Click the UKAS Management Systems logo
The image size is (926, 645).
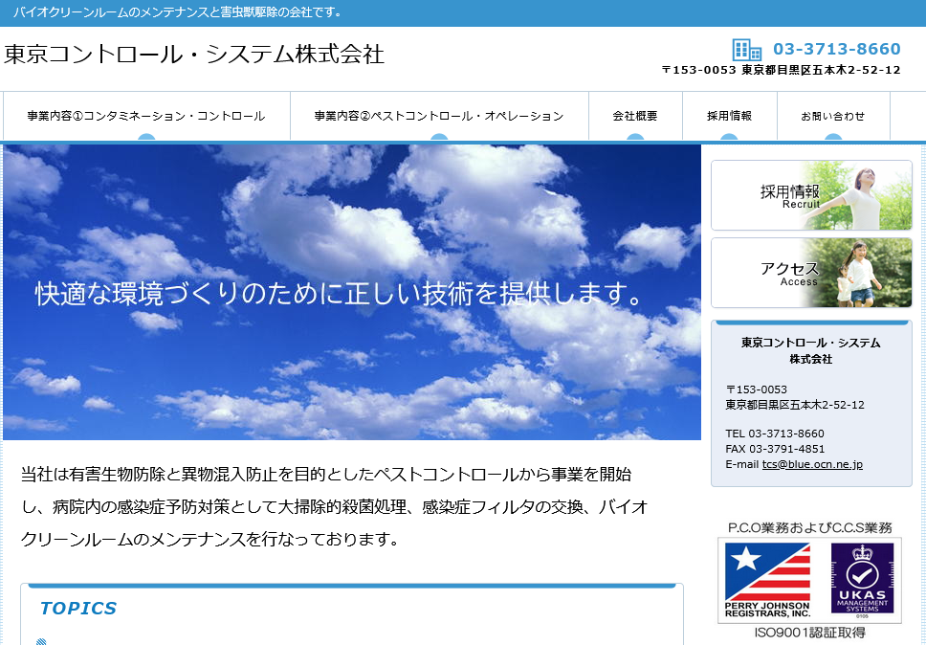pos(862,579)
